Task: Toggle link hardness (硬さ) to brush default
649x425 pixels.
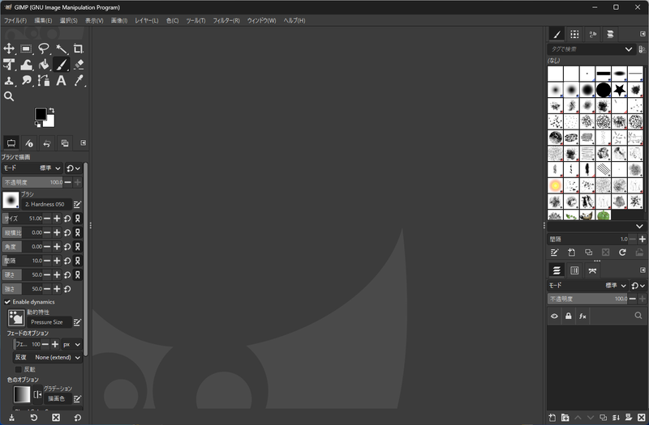Action: coord(77,274)
